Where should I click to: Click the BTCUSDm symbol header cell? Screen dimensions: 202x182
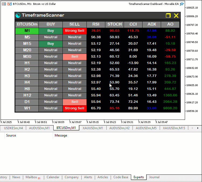coord(27,24)
